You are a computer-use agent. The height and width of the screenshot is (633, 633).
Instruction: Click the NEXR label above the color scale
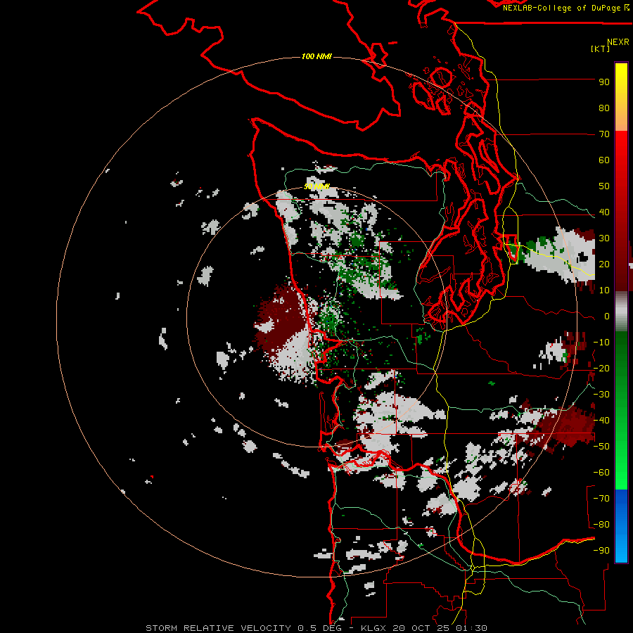[618, 42]
